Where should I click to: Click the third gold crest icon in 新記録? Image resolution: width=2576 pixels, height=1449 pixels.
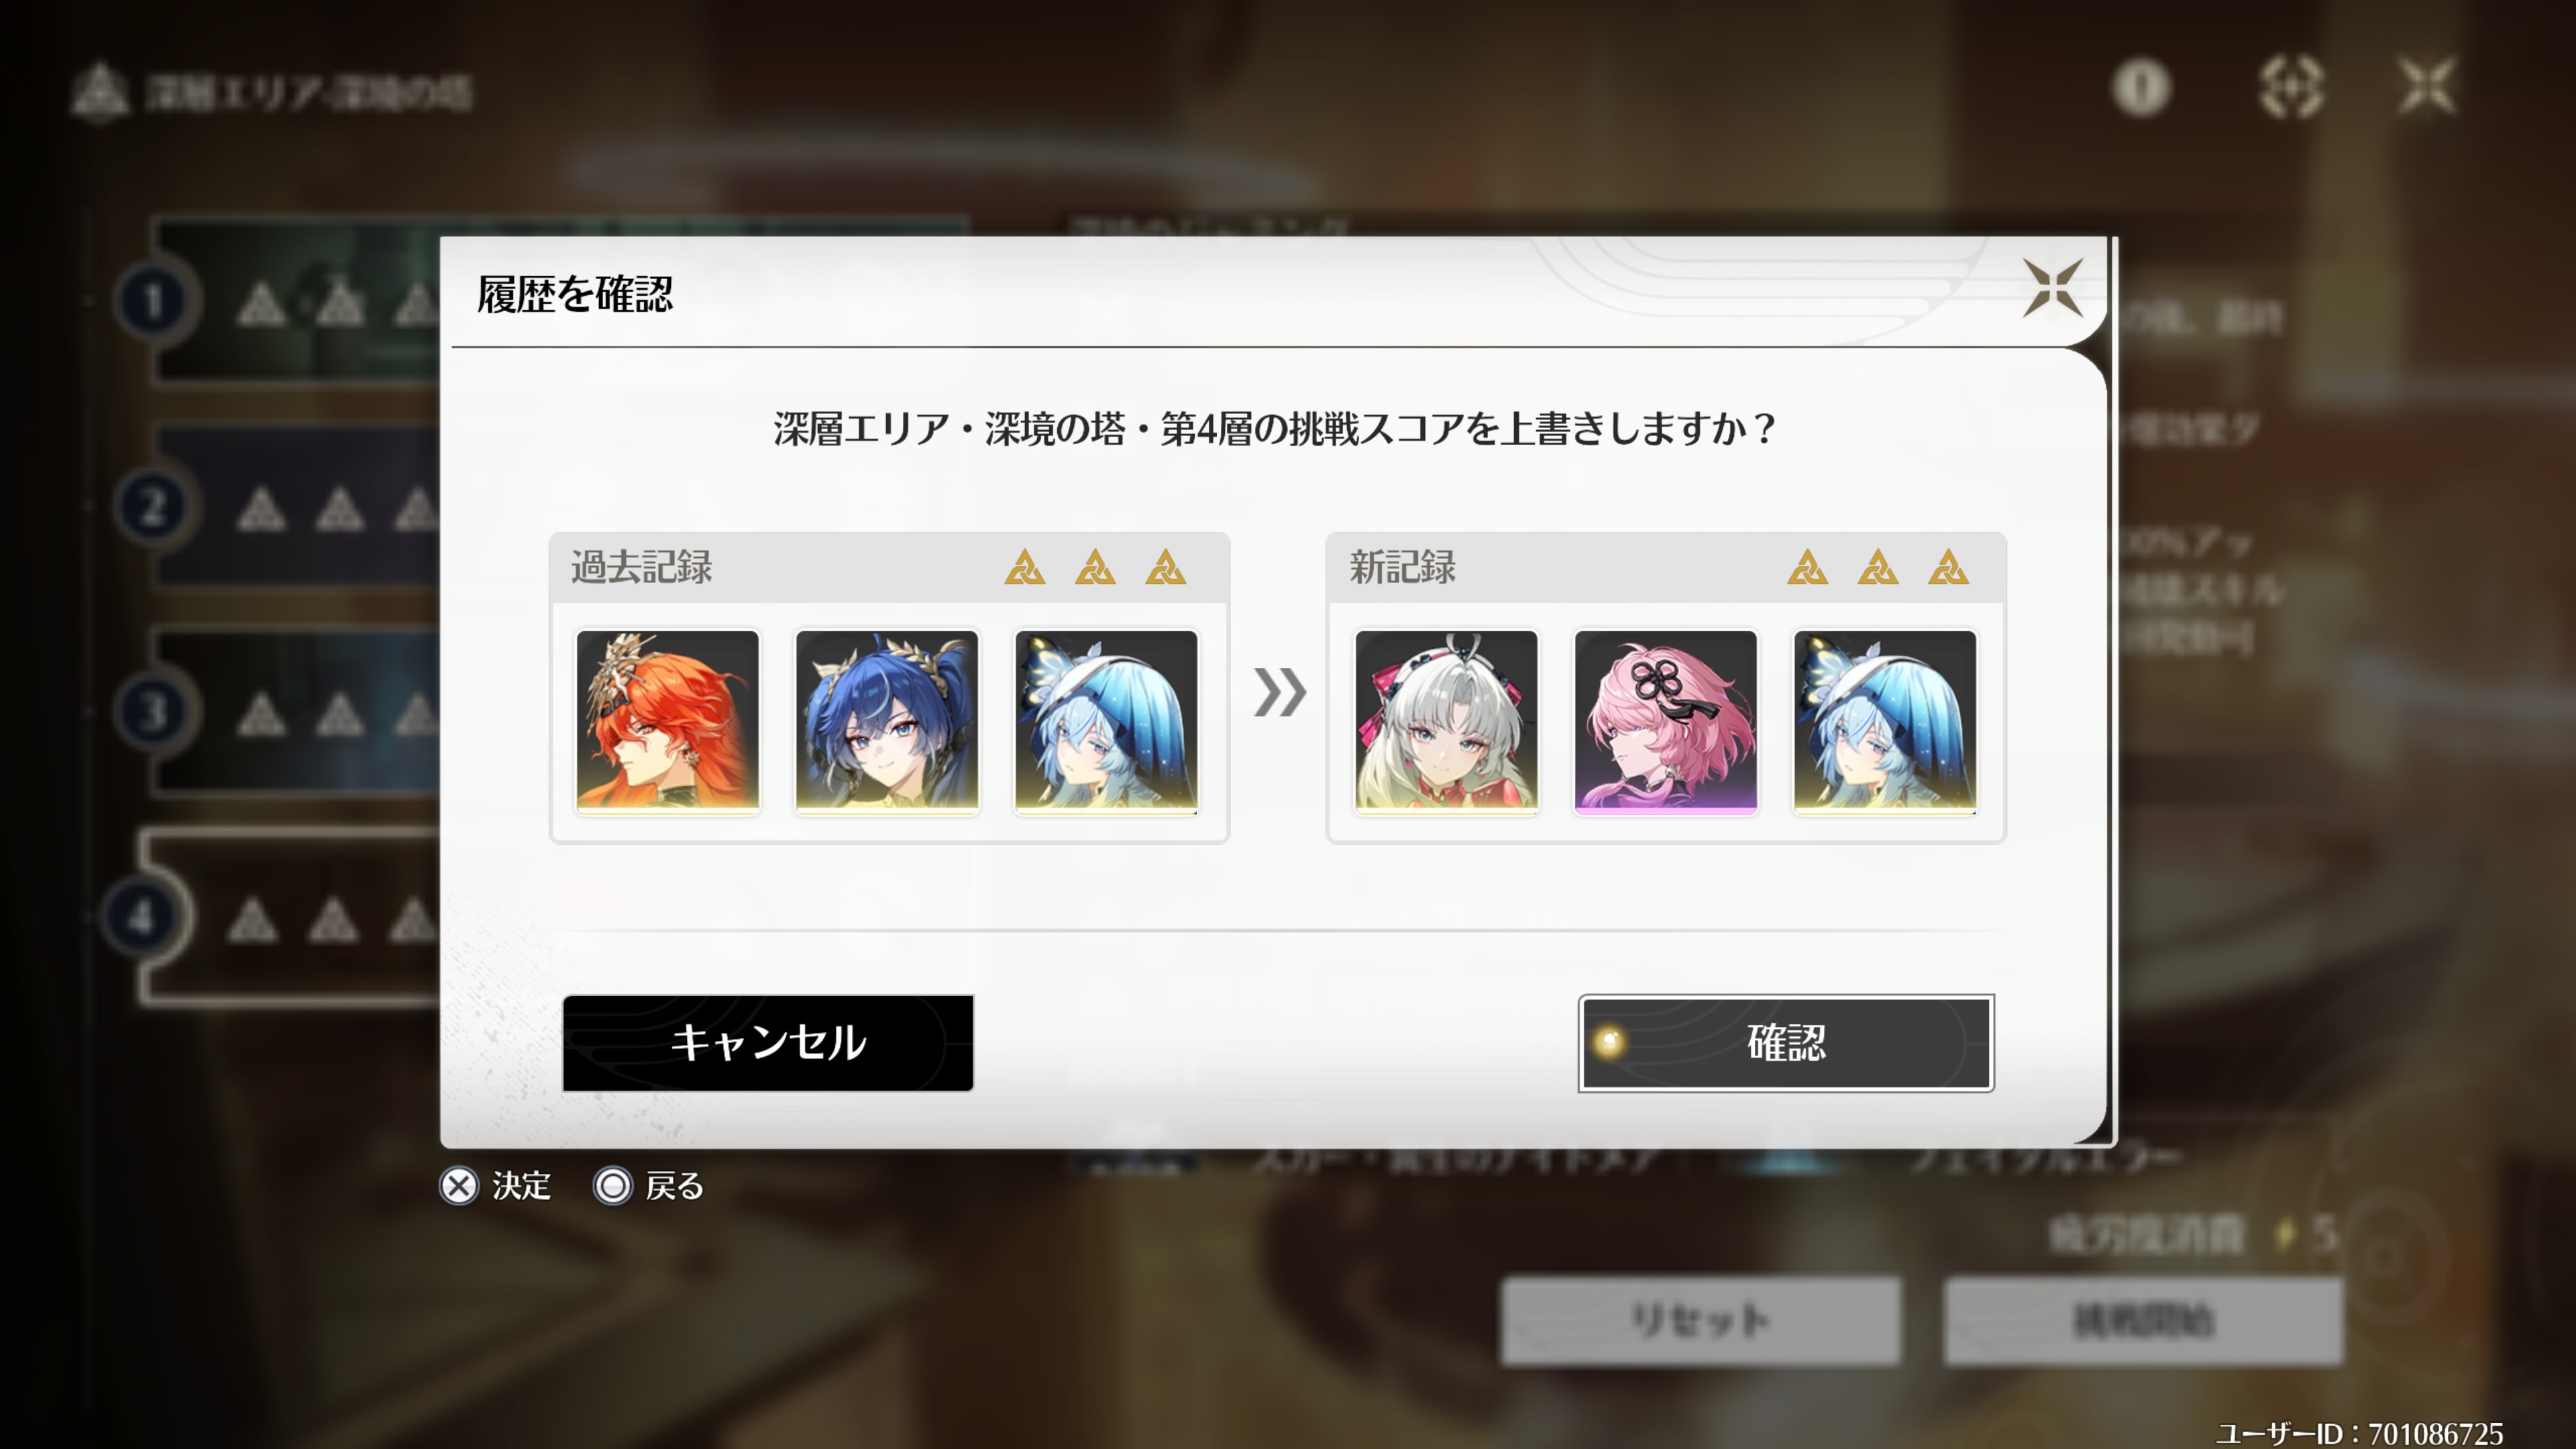click(1948, 567)
